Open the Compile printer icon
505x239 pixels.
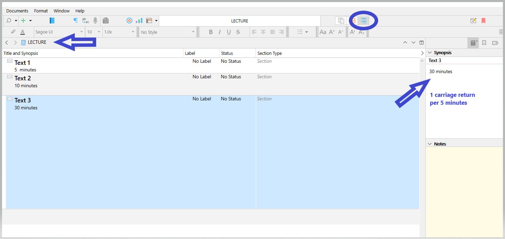[x=106, y=21]
